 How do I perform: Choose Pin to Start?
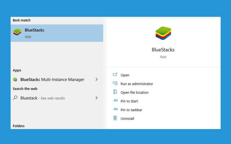129,101
